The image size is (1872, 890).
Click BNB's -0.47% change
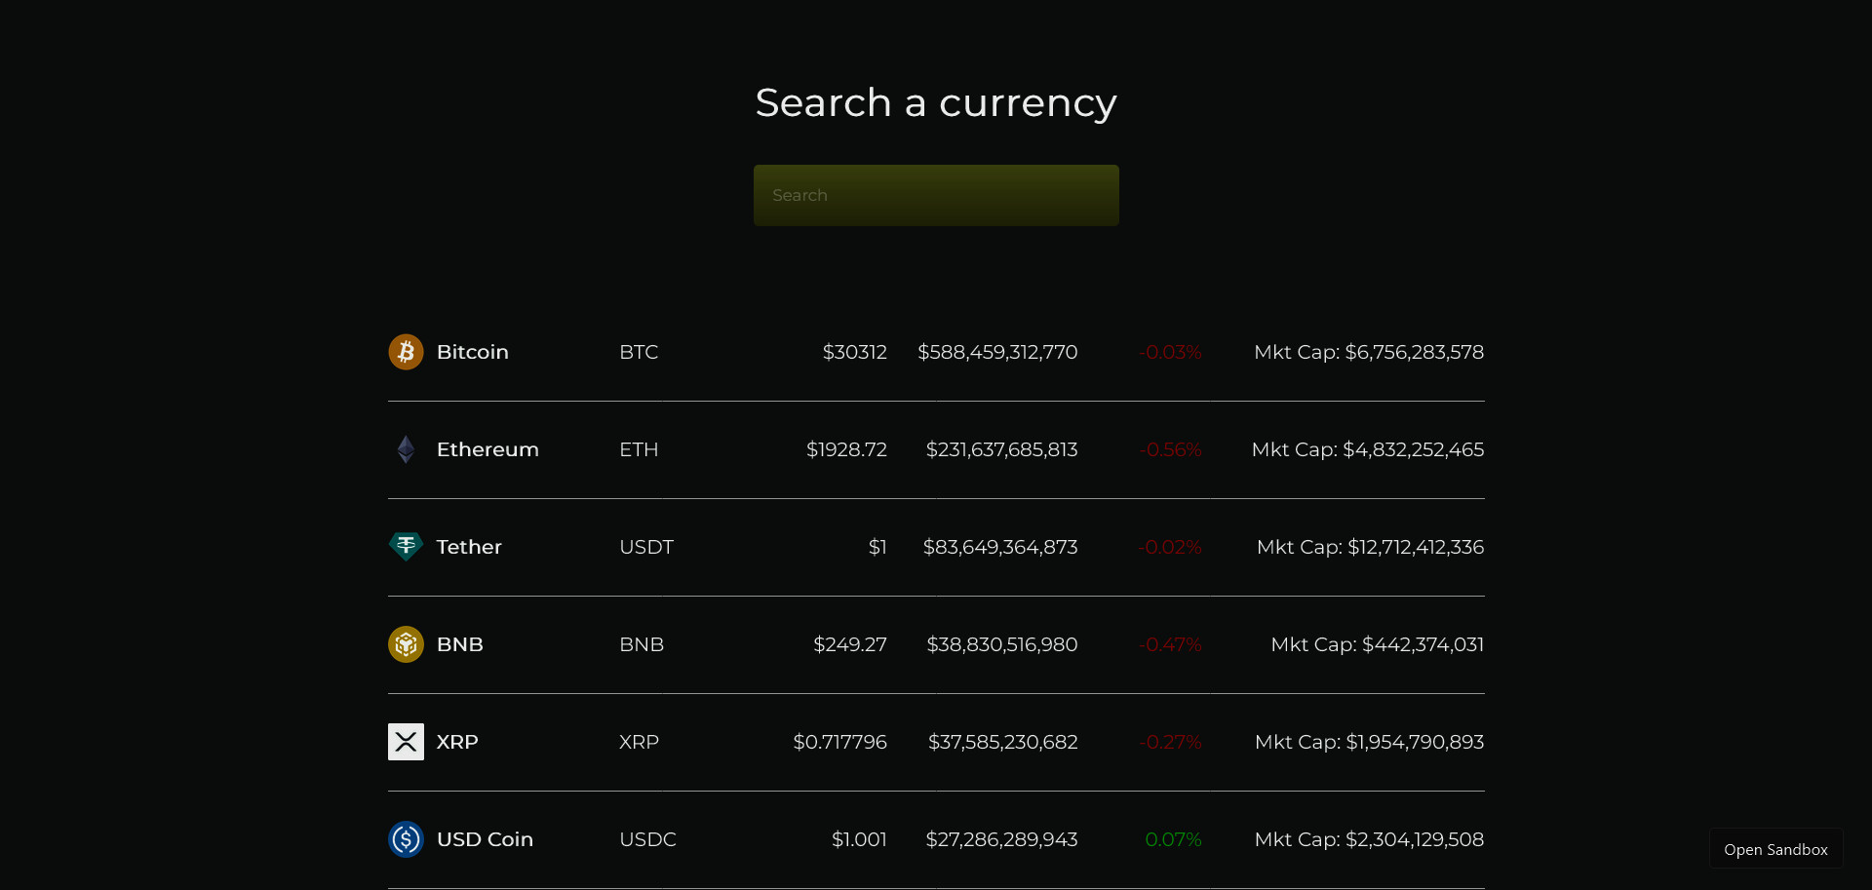click(1170, 644)
